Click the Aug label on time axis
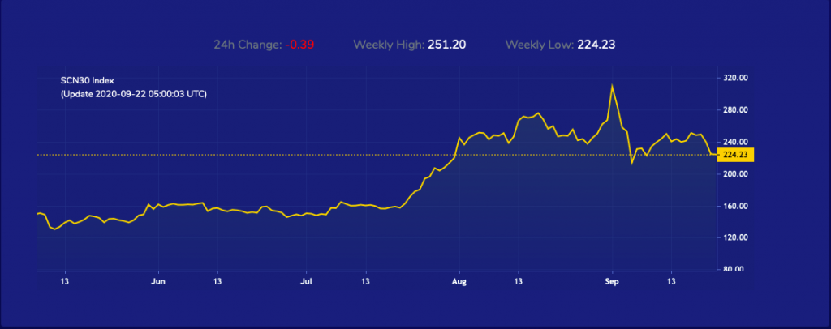831x329 pixels. coord(459,281)
